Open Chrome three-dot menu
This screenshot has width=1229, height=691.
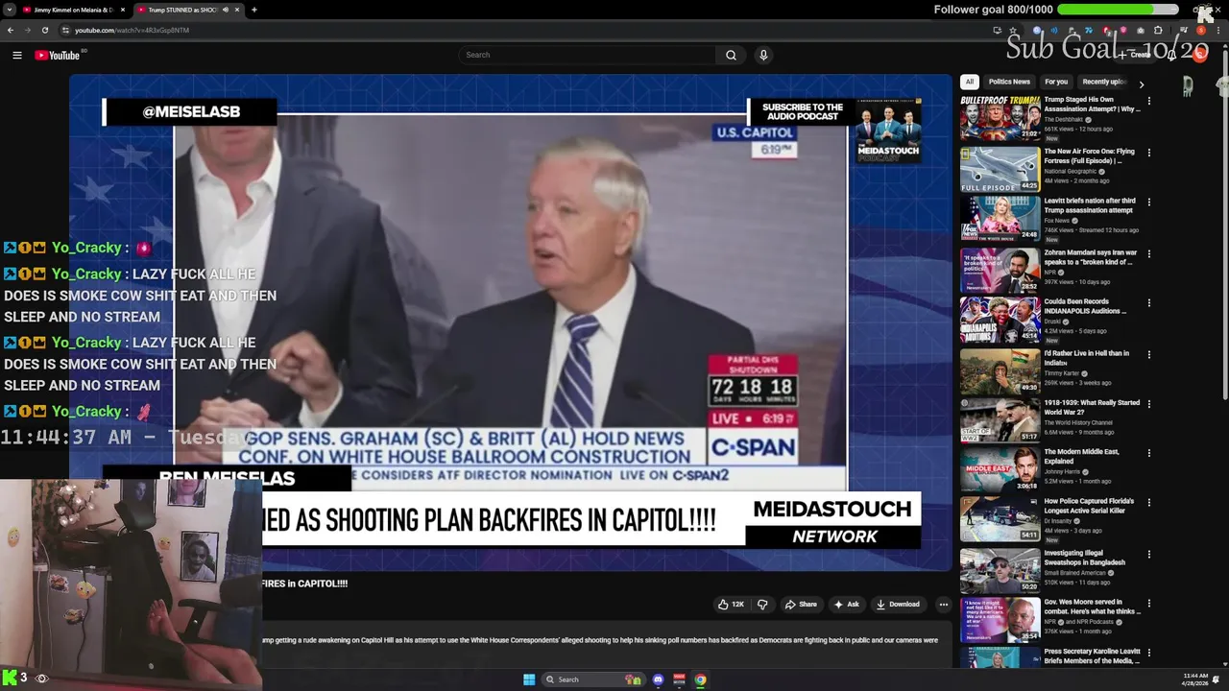pyautogui.click(x=1219, y=30)
